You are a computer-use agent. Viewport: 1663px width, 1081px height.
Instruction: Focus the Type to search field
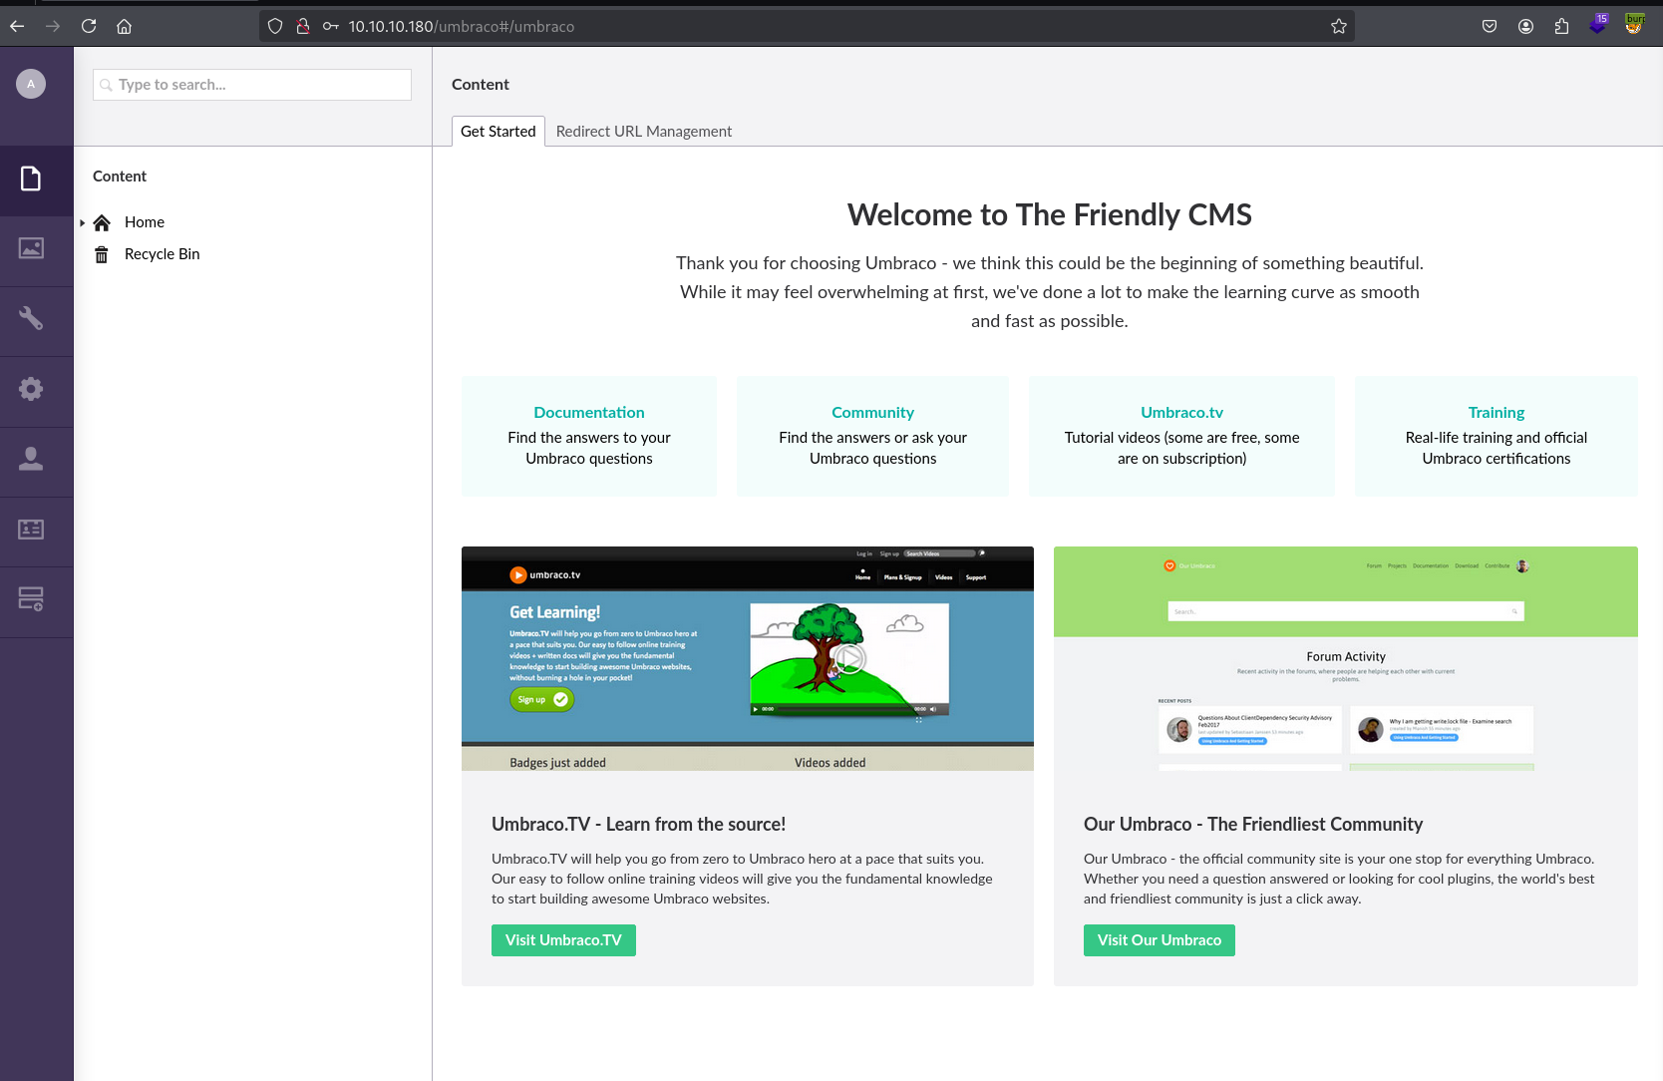(252, 85)
